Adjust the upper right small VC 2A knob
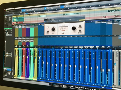 [x=80, y=25]
